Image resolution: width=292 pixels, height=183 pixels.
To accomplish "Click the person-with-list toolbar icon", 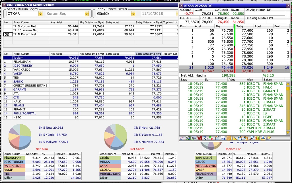I will click(194, 138).
